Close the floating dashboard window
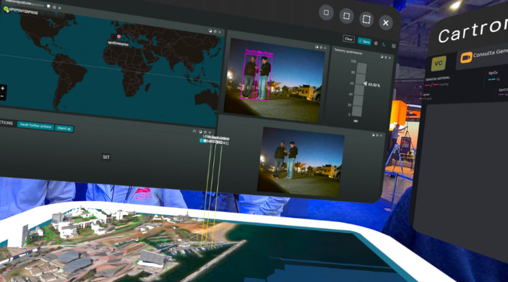Image resolution: width=508 pixels, height=282 pixels. 385,22
